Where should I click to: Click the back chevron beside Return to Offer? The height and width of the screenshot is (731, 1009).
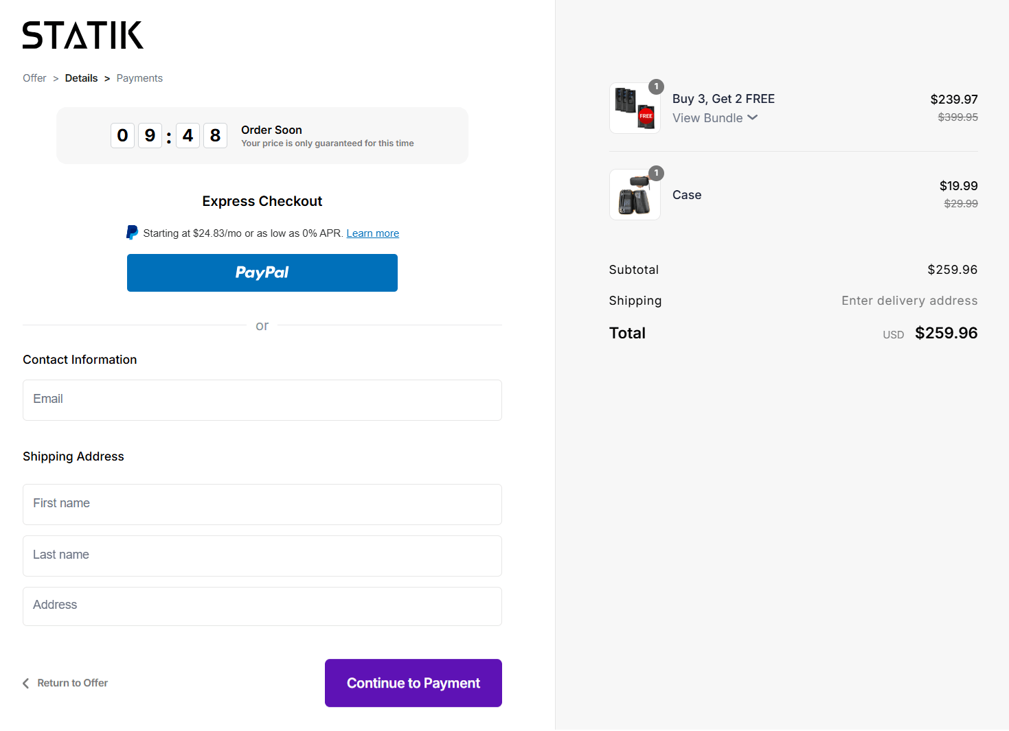[25, 683]
